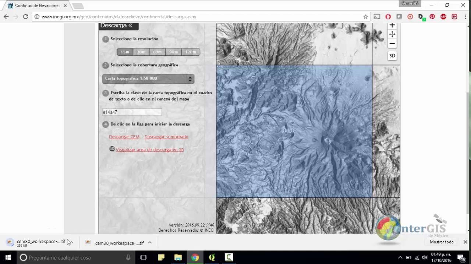Open Task View on the taskbar
The width and height of the screenshot is (471, 264).
(144, 257)
